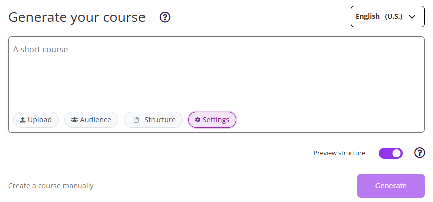
Task: Open the Upload option
Action: [36, 120]
